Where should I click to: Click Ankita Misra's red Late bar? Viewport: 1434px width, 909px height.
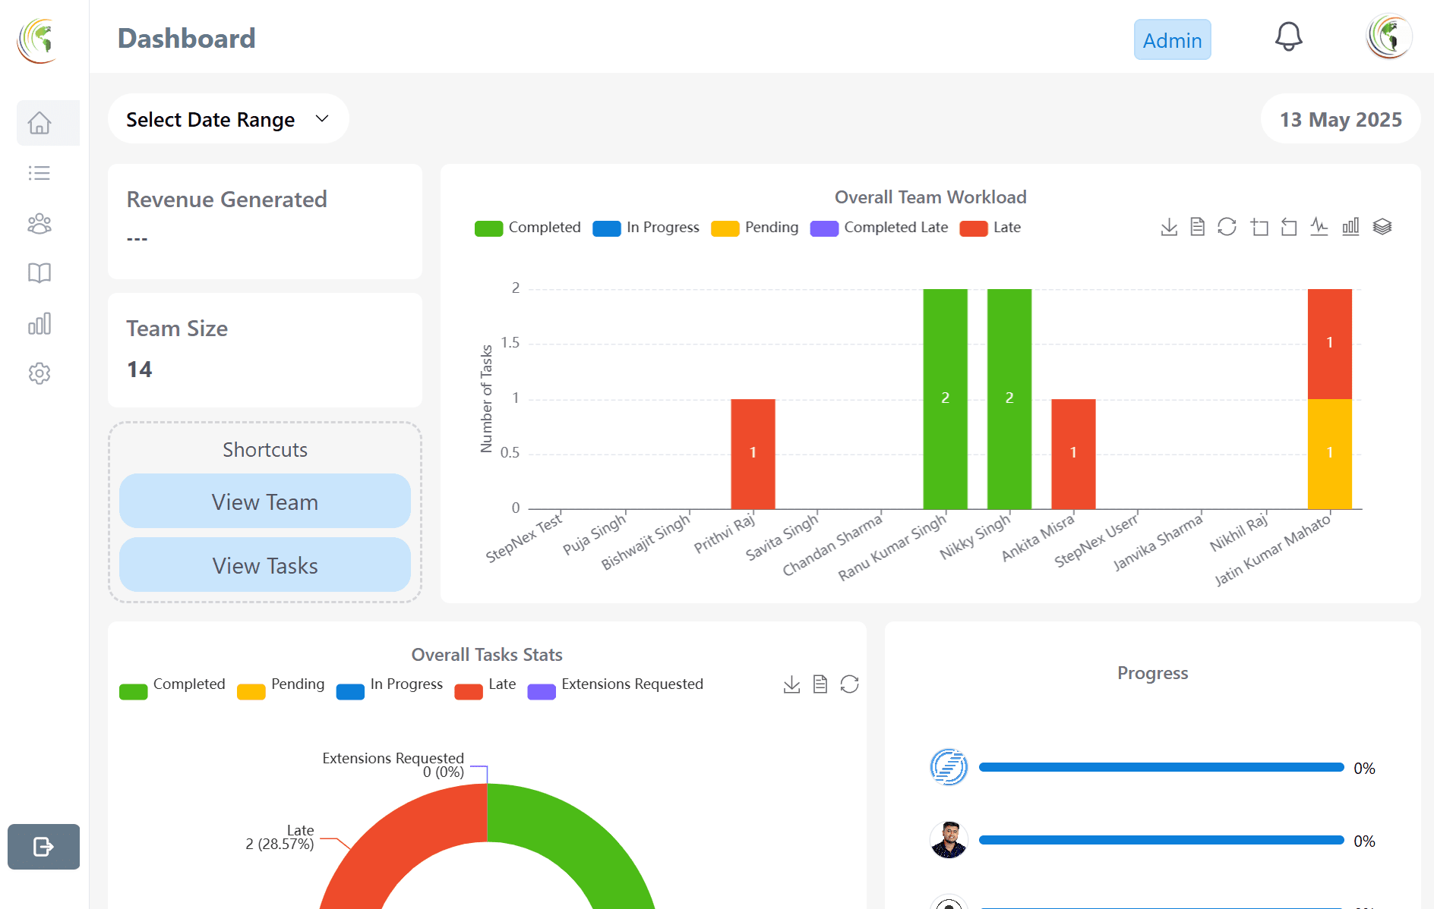(1073, 454)
